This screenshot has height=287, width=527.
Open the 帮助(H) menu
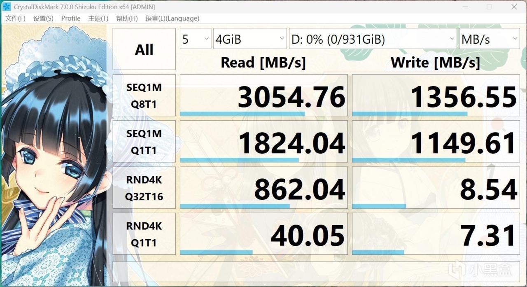[127, 19]
